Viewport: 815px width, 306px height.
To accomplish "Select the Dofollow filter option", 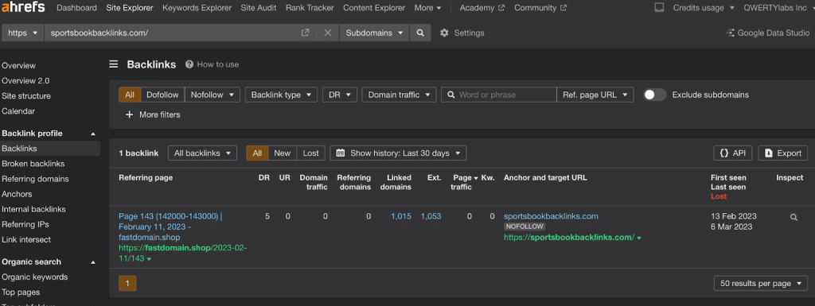I will click(x=162, y=95).
